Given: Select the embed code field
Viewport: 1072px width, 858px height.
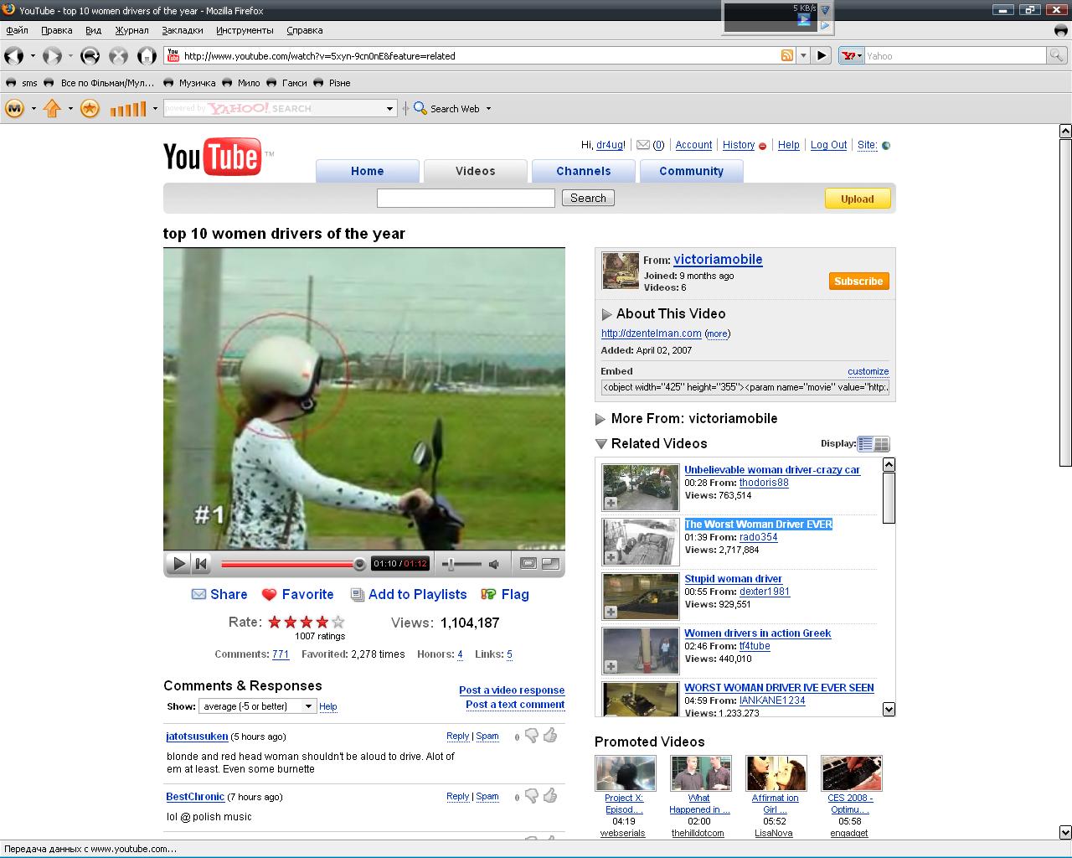Looking at the screenshot, I should [x=745, y=387].
